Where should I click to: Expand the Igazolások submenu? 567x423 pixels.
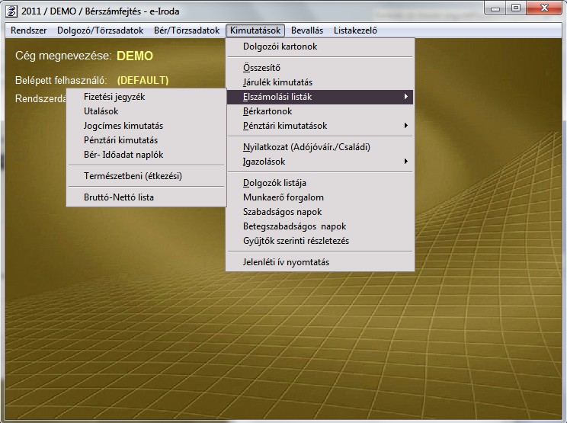(406, 162)
